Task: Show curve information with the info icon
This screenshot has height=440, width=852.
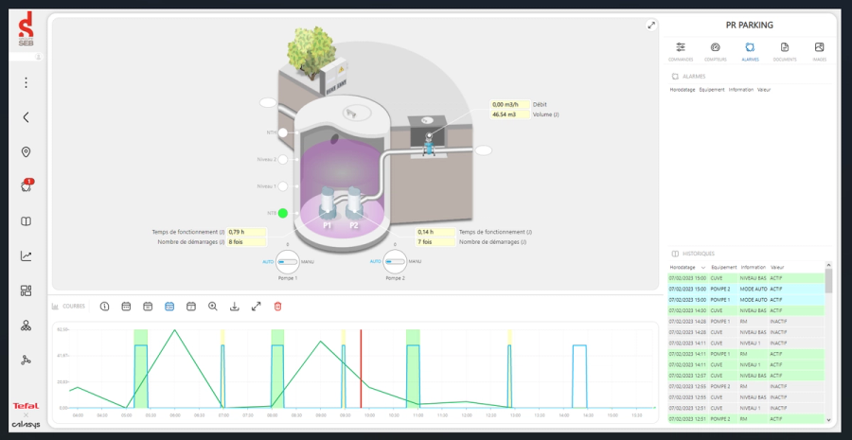Action: tap(104, 307)
